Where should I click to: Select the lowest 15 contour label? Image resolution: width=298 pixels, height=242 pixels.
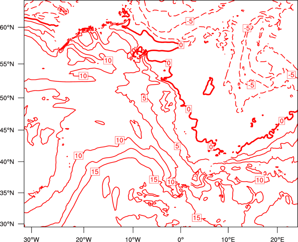[x=197, y=218]
